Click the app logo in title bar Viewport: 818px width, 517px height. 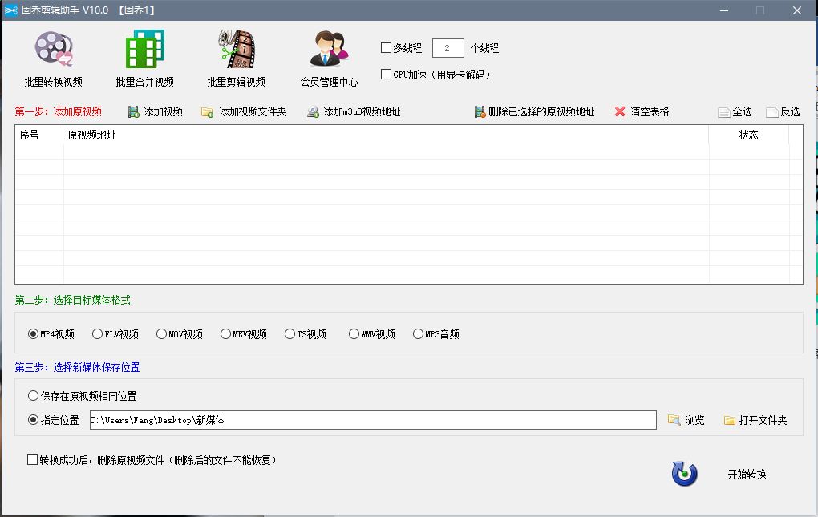click(10, 10)
